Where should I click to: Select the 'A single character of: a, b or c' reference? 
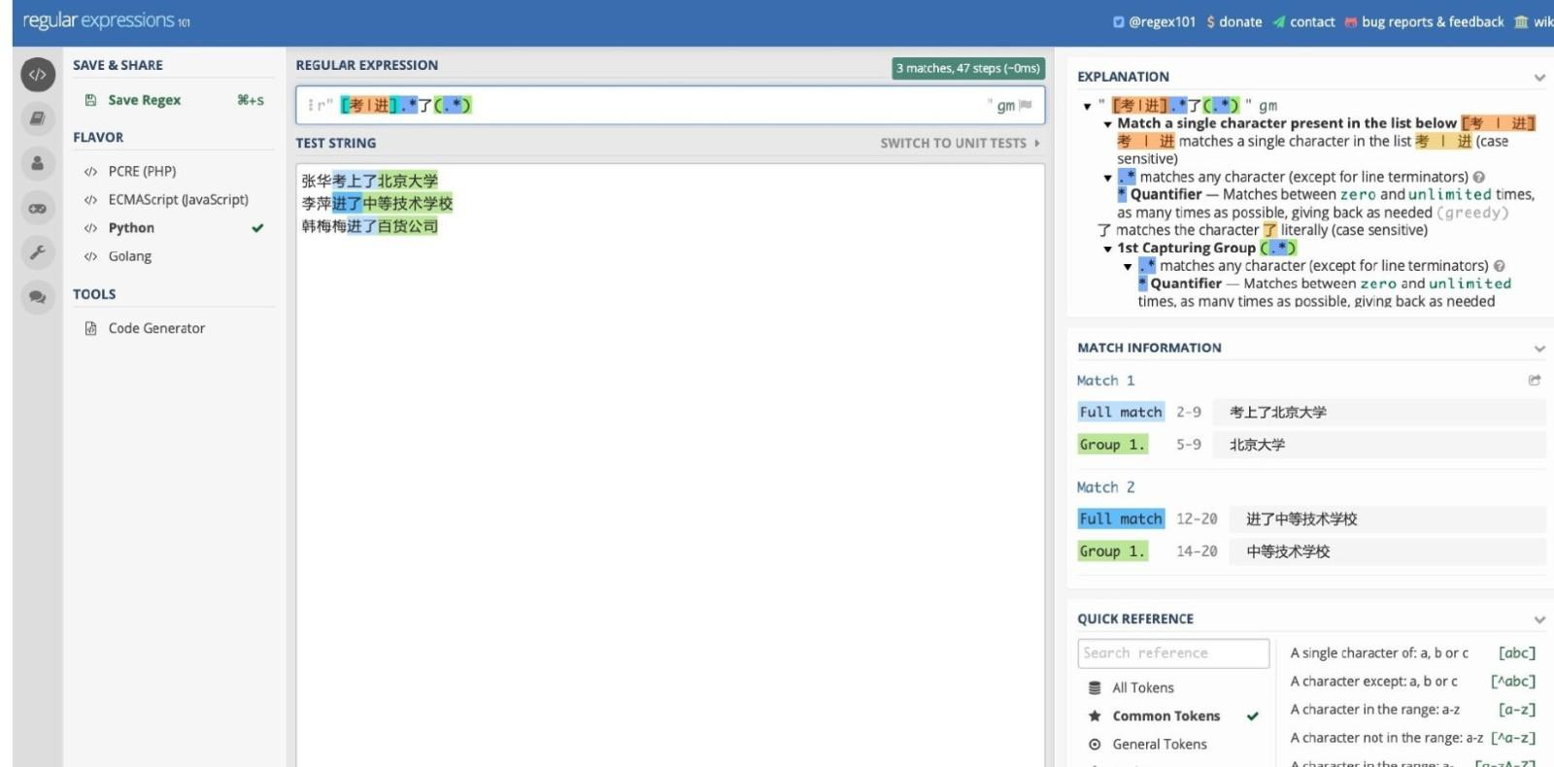tap(1413, 653)
